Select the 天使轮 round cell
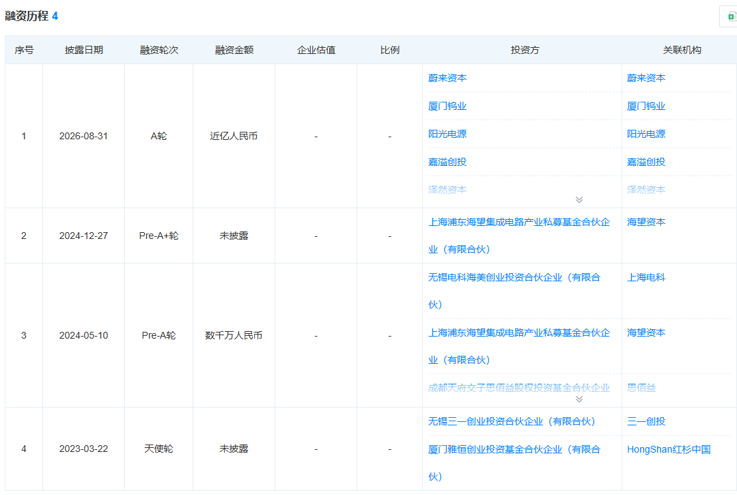Viewport: 737px width, 495px height. point(159,449)
